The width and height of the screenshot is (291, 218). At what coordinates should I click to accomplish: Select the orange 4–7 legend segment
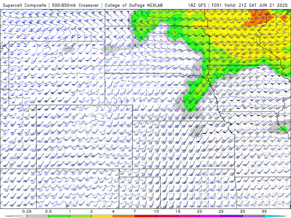[124, 216]
